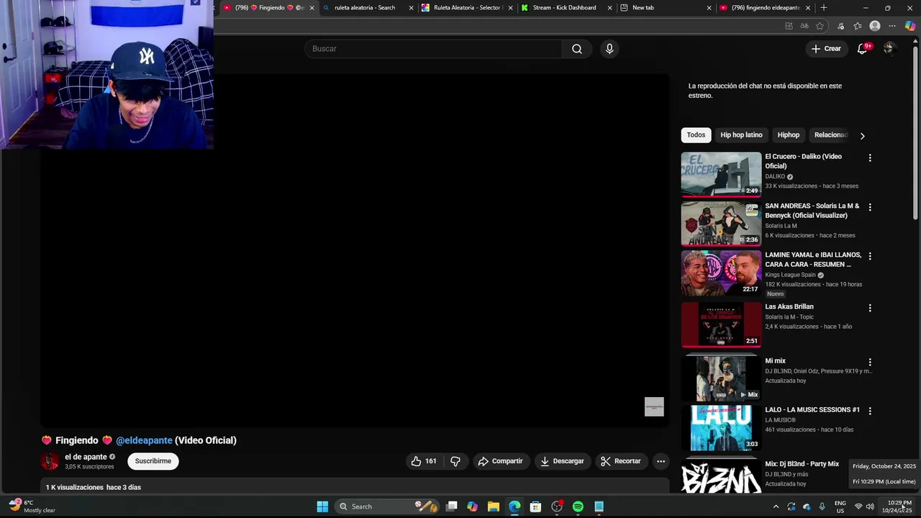This screenshot has height=518, width=921.
Task: Click the YouTube search input field
Action: click(x=433, y=49)
